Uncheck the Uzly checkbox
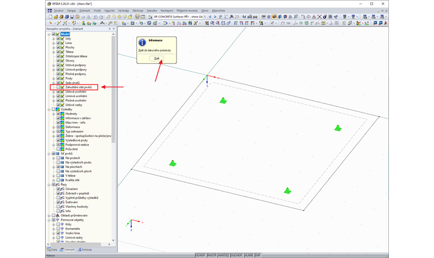 point(58,38)
